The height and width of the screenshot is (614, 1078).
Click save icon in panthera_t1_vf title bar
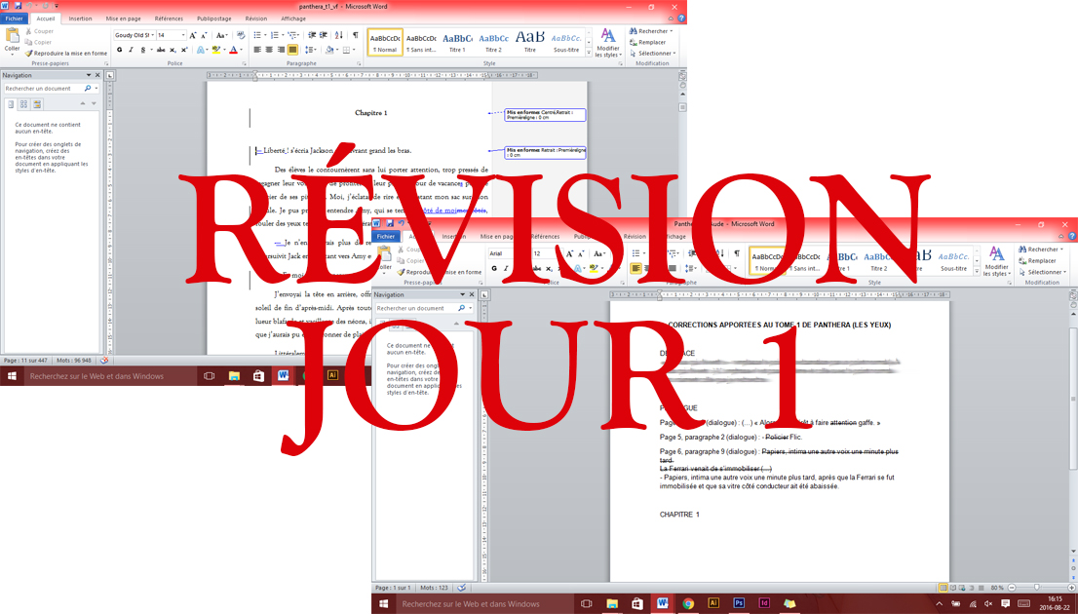click(x=18, y=6)
